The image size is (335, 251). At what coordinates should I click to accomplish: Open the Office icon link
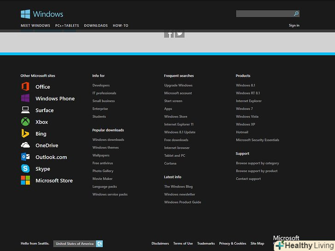click(25, 86)
